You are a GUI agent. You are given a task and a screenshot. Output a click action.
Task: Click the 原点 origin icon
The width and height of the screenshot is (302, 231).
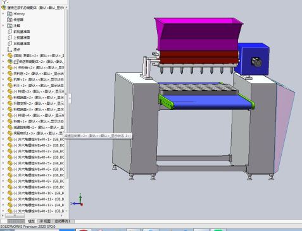coord(9,49)
